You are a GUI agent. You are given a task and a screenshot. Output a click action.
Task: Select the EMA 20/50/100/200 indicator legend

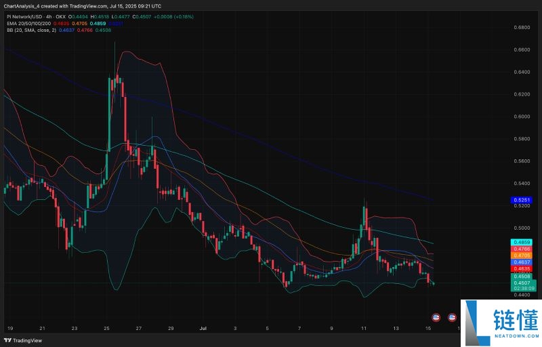click(x=32, y=24)
